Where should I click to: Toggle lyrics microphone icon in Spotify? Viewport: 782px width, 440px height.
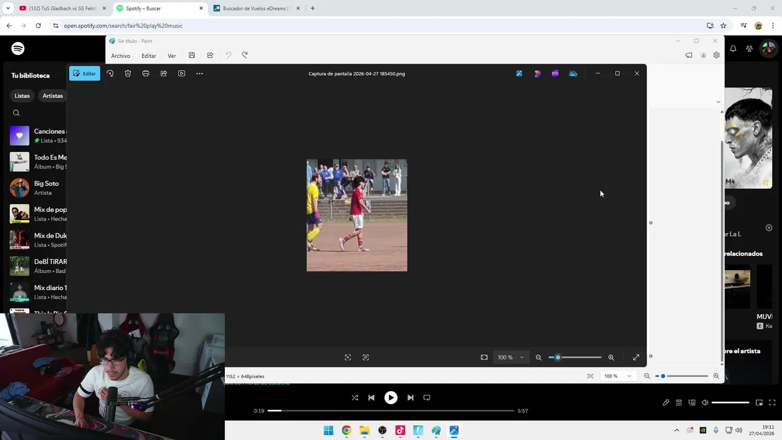[666, 403]
